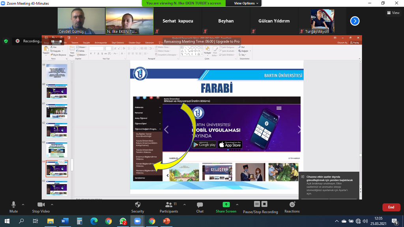Change the Zoom gallery View layout
This screenshot has height=227, width=404.
pyautogui.click(x=393, y=13)
